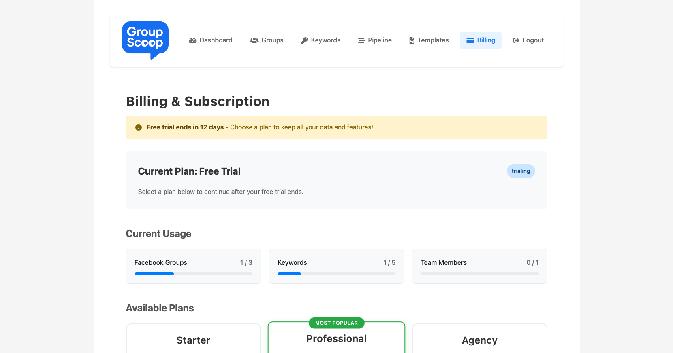Viewport: 673px width, 353px height.
Task: Click the Group Scoop logo
Action: point(145,40)
